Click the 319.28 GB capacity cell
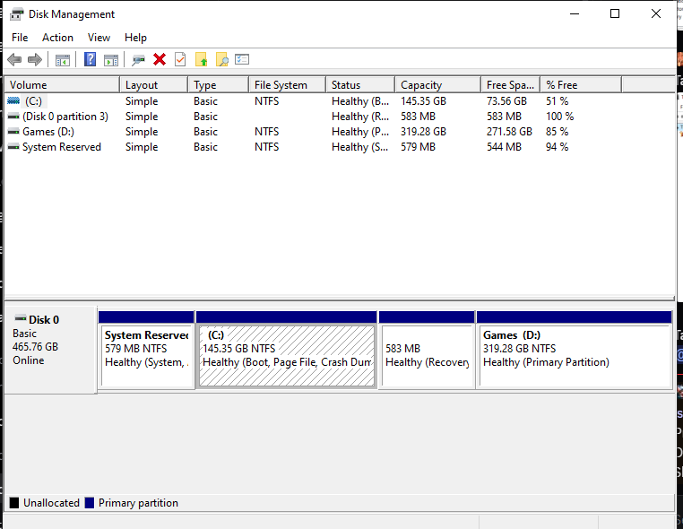The width and height of the screenshot is (683, 529). [423, 132]
